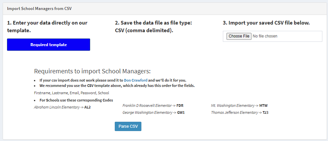Click the For Schools use corresponding Codes bullet

click(x=76, y=100)
